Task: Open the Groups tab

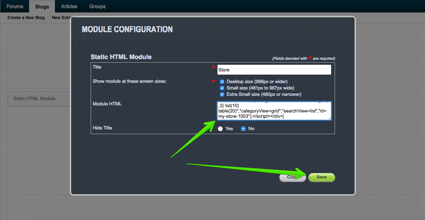Action: [97, 6]
